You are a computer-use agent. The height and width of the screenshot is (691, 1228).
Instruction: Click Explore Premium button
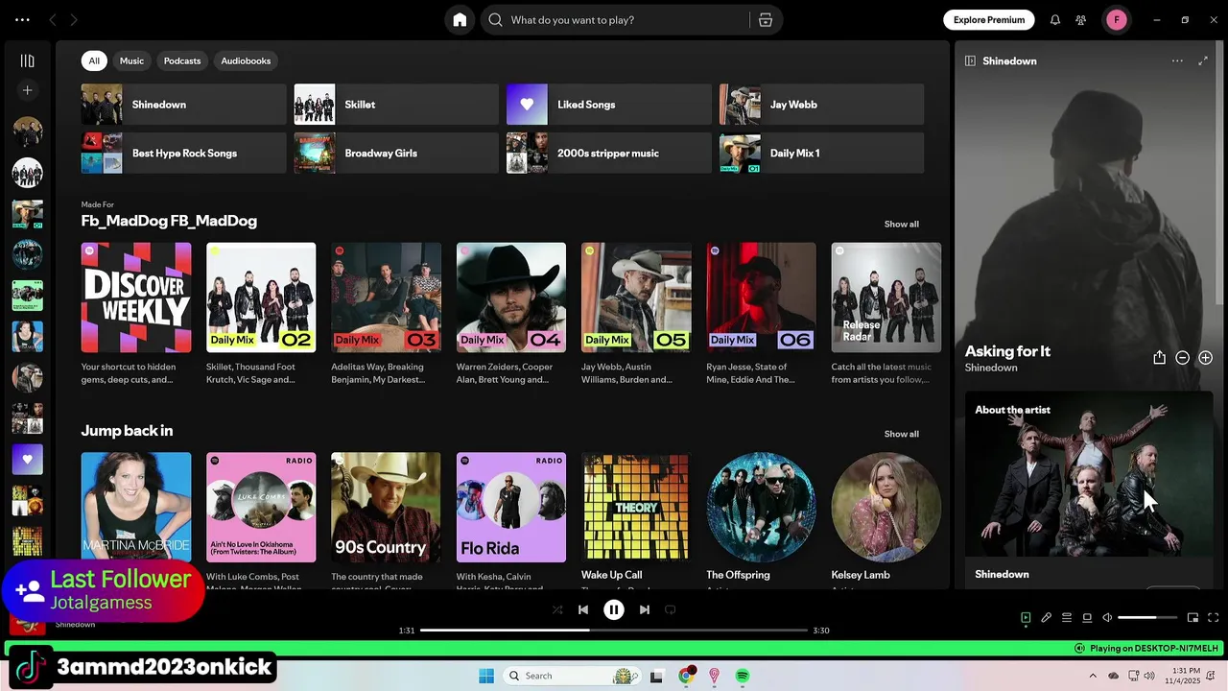coord(989,20)
